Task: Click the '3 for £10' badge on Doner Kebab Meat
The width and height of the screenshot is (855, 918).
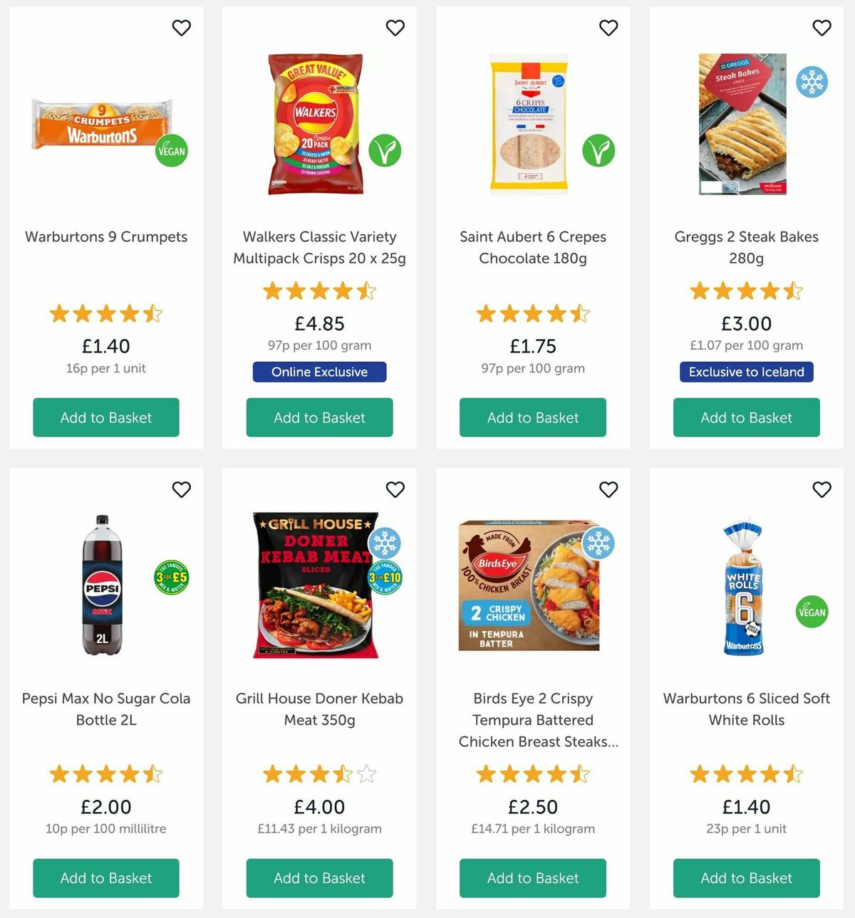Action: [385, 578]
